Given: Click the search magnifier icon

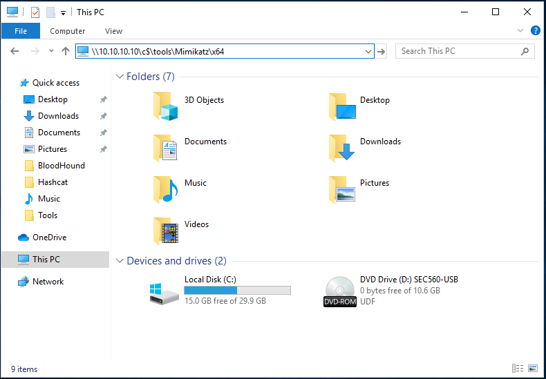Looking at the screenshot, I should 525,52.
